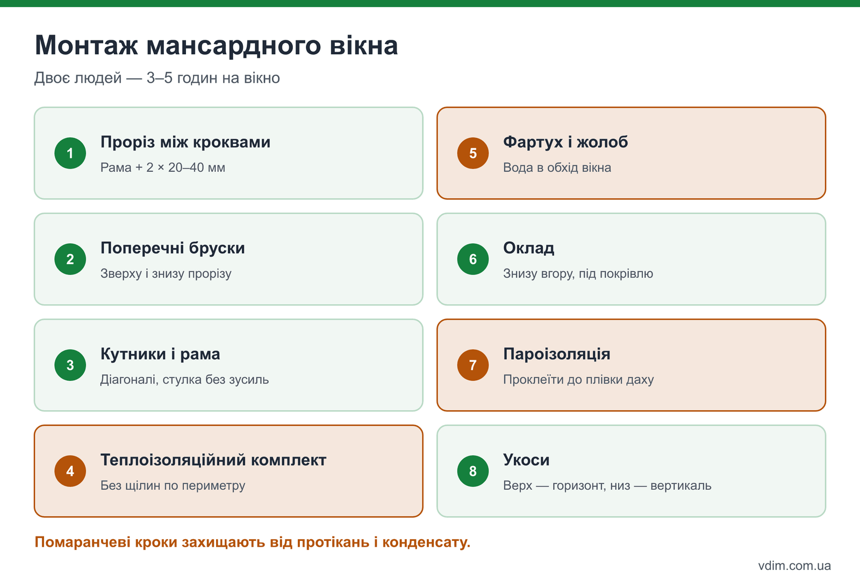Screen dimensions: 860x587
Task: Select the heading "Кутники і рама"
Action: [x=160, y=354]
